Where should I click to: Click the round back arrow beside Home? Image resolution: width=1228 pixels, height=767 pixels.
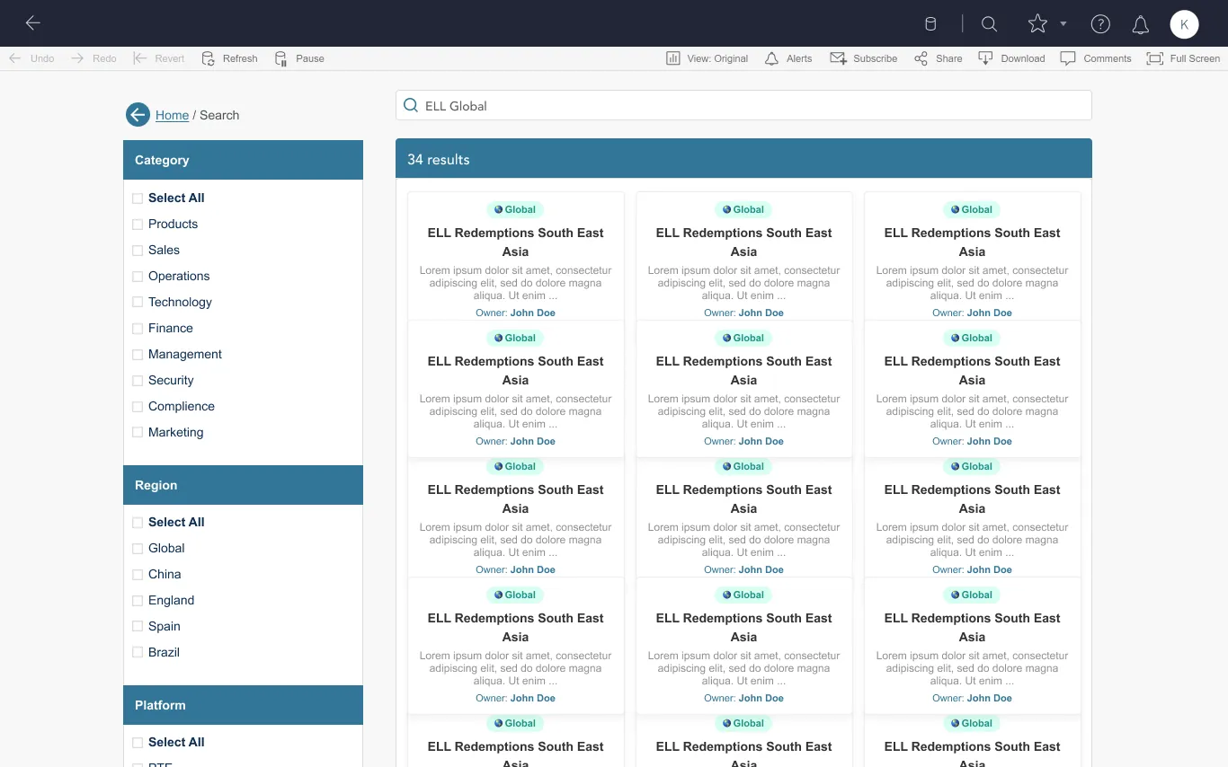[x=138, y=114]
